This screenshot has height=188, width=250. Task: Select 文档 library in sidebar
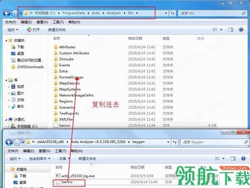pyautogui.click(x=17, y=100)
